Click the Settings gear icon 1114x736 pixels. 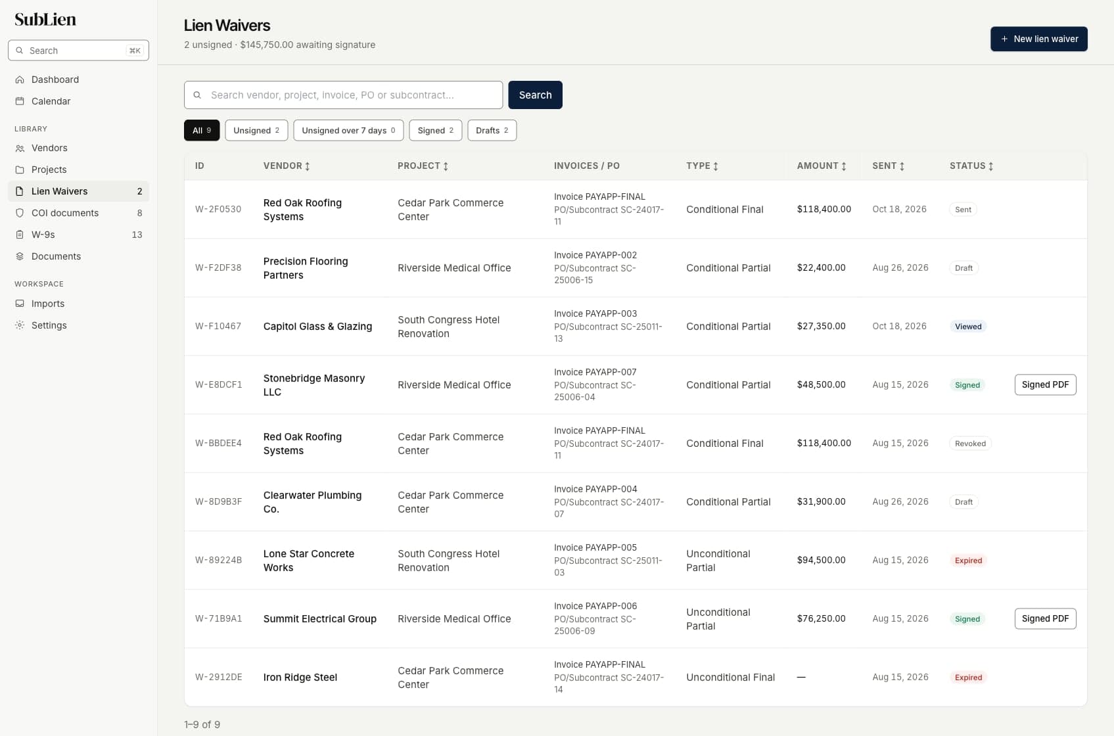click(x=20, y=325)
